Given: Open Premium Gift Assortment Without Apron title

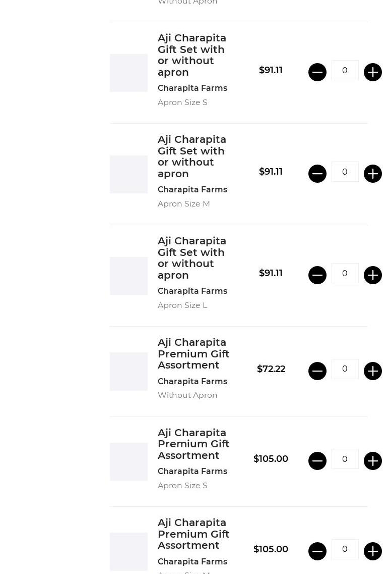Looking at the screenshot, I should 193,353.
